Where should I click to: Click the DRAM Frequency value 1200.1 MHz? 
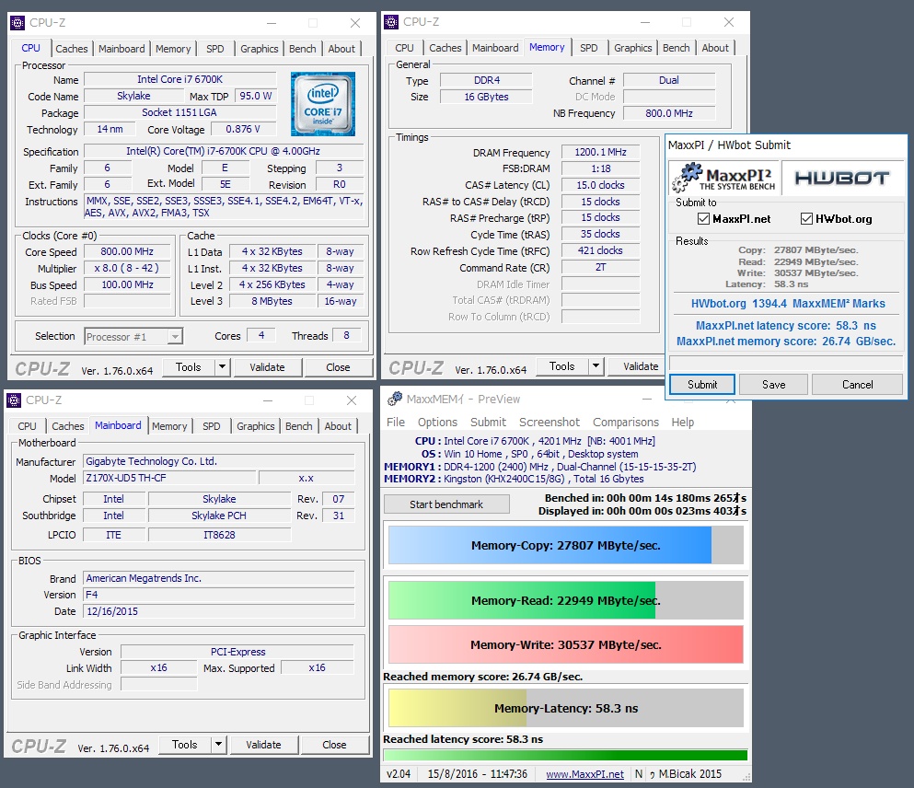tap(600, 152)
